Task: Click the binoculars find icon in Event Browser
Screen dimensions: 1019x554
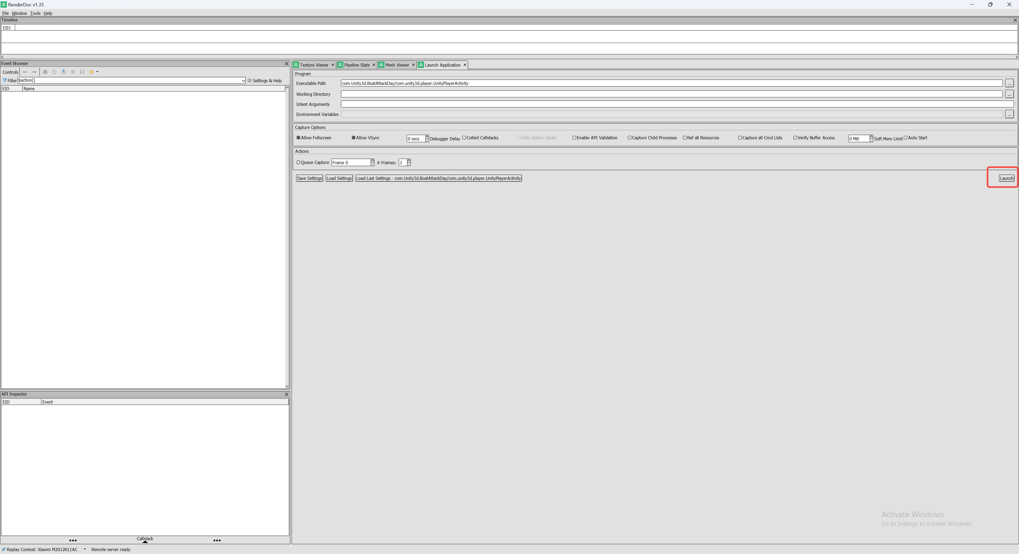Action: point(45,72)
